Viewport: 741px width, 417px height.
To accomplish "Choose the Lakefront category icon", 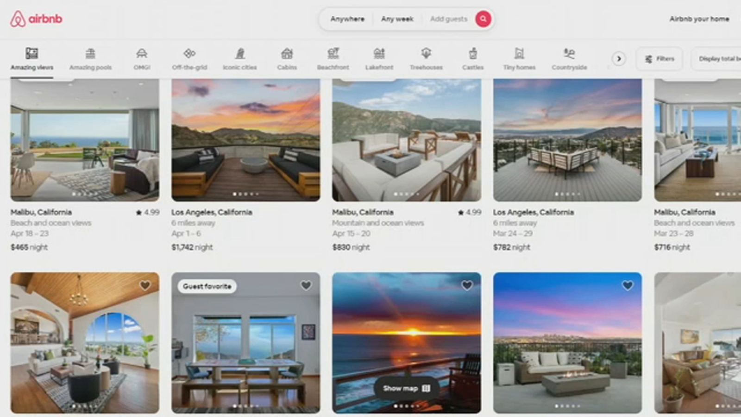I will 379,53.
